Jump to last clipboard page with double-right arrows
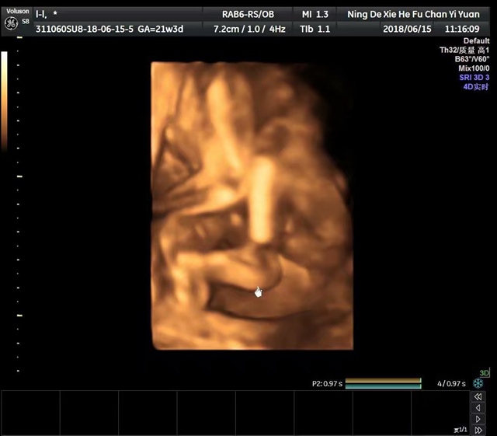 point(478,429)
